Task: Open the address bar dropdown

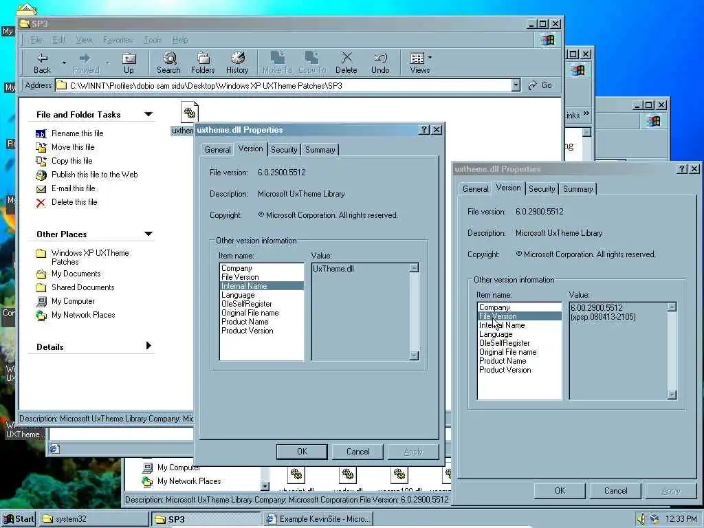Action: coord(516,85)
